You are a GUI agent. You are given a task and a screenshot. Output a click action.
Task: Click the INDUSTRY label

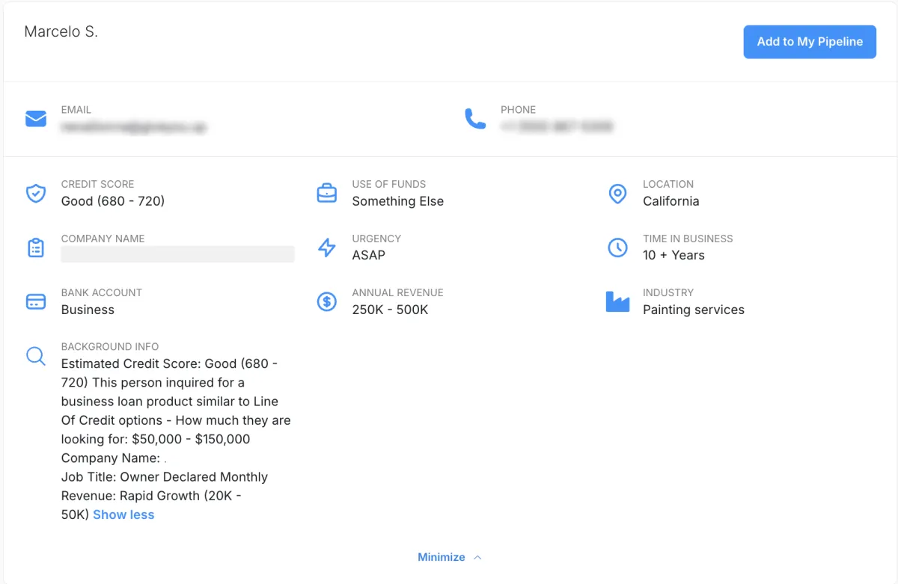click(x=668, y=292)
